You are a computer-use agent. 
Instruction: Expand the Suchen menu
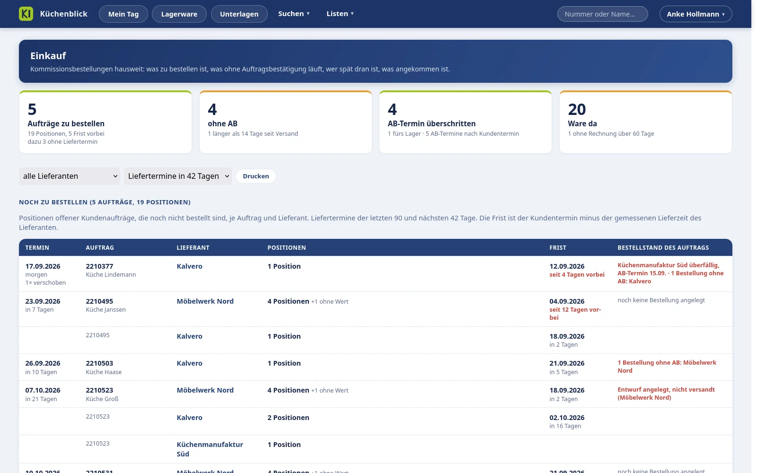(294, 14)
